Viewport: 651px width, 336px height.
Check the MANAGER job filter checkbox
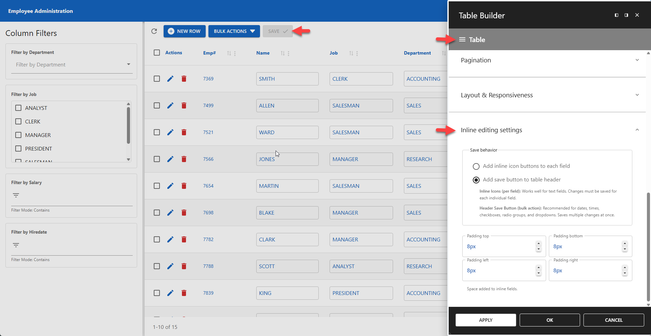pyautogui.click(x=18, y=135)
